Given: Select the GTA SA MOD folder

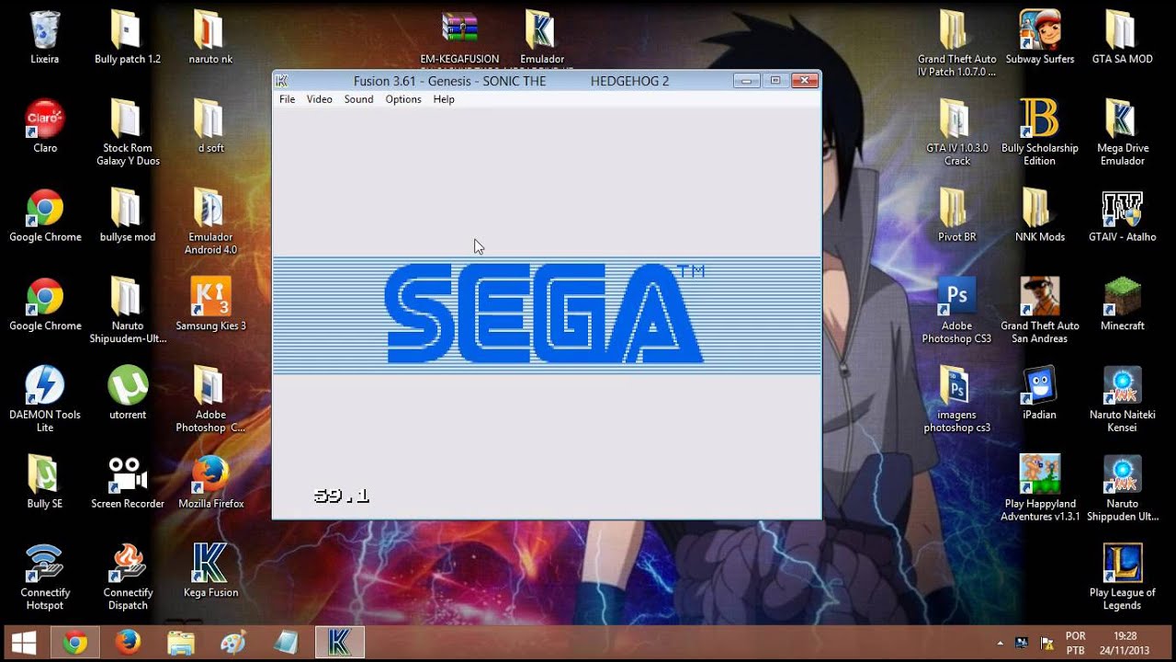Looking at the screenshot, I should click(x=1122, y=37).
